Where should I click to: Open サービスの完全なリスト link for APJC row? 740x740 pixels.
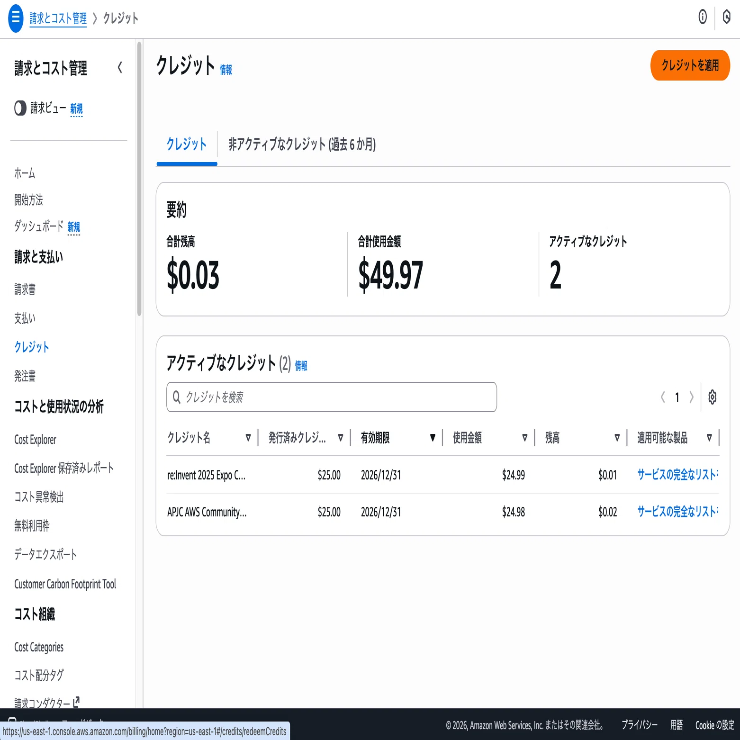tap(677, 511)
